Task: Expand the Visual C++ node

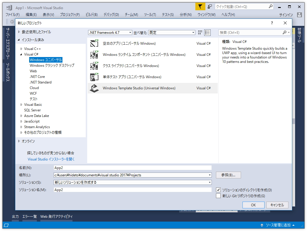Action: 21,49
